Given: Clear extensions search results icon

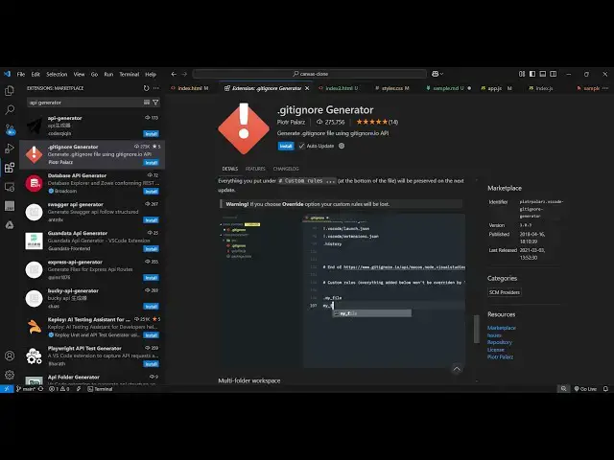Looking at the screenshot, I should pyautogui.click(x=147, y=103).
